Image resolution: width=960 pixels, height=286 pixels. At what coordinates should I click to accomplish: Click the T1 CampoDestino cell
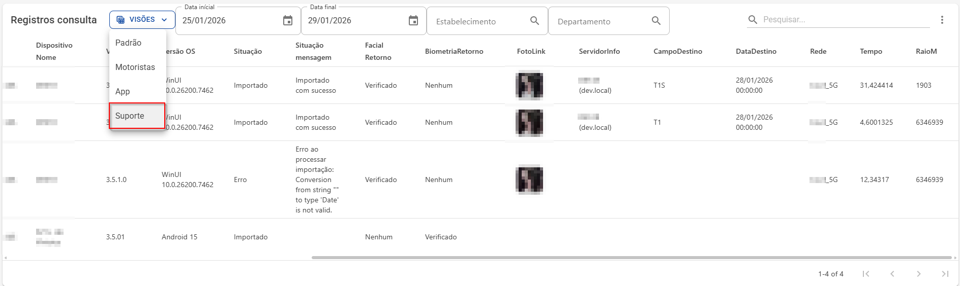657,122
